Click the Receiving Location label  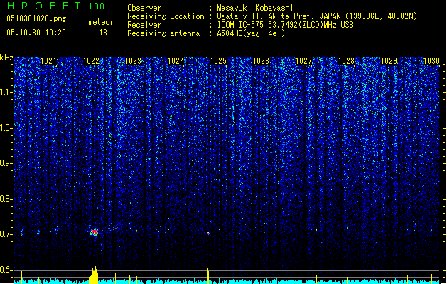[166, 16]
